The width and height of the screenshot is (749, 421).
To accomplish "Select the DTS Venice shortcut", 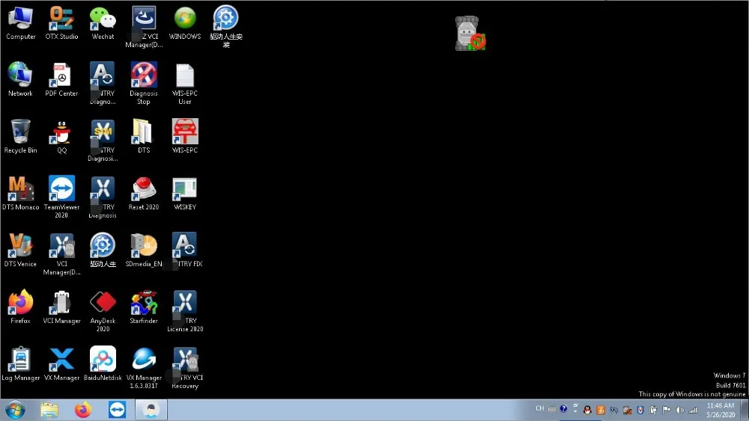I will (20, 246).
